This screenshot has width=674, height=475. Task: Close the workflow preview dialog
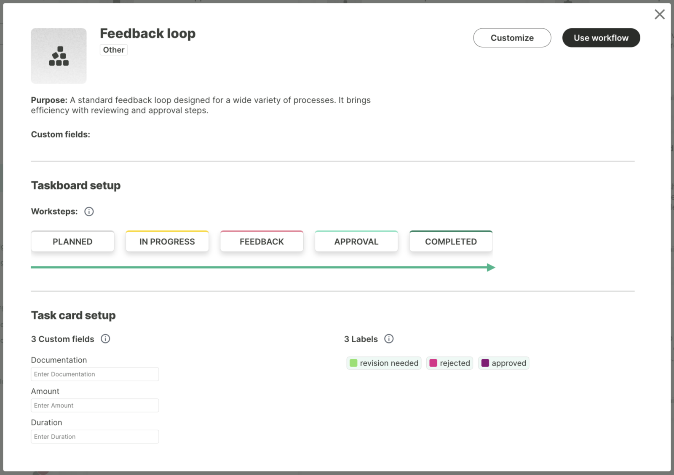click(659, 14)
